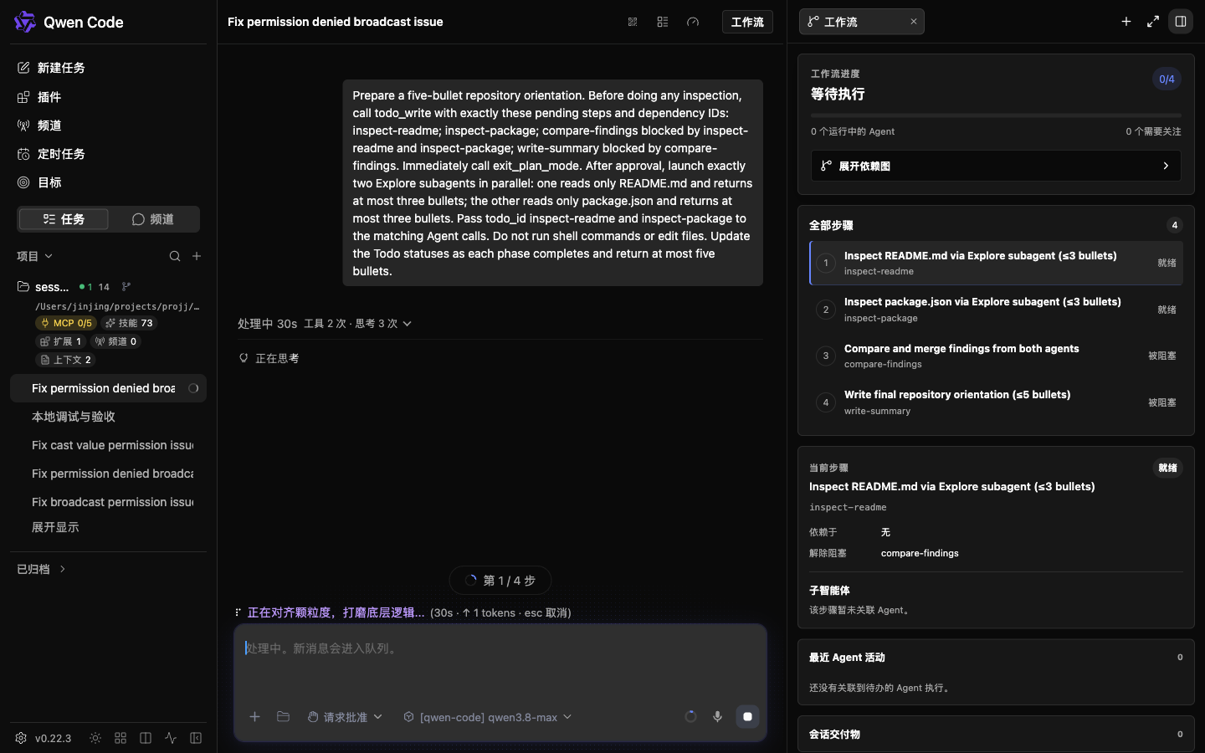Open the activity pulse icon in footer
Screen dimensions: 1205x753
[171, 738]
